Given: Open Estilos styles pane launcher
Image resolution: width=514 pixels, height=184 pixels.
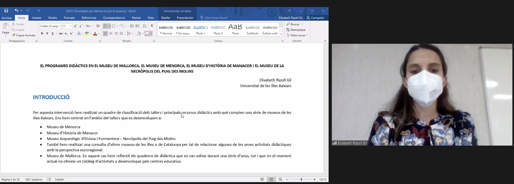Looking at the screenshot, I should click(282, 41).
